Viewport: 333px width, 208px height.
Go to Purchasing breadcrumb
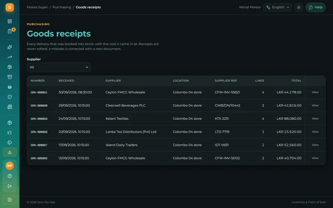tap(62, 7)
